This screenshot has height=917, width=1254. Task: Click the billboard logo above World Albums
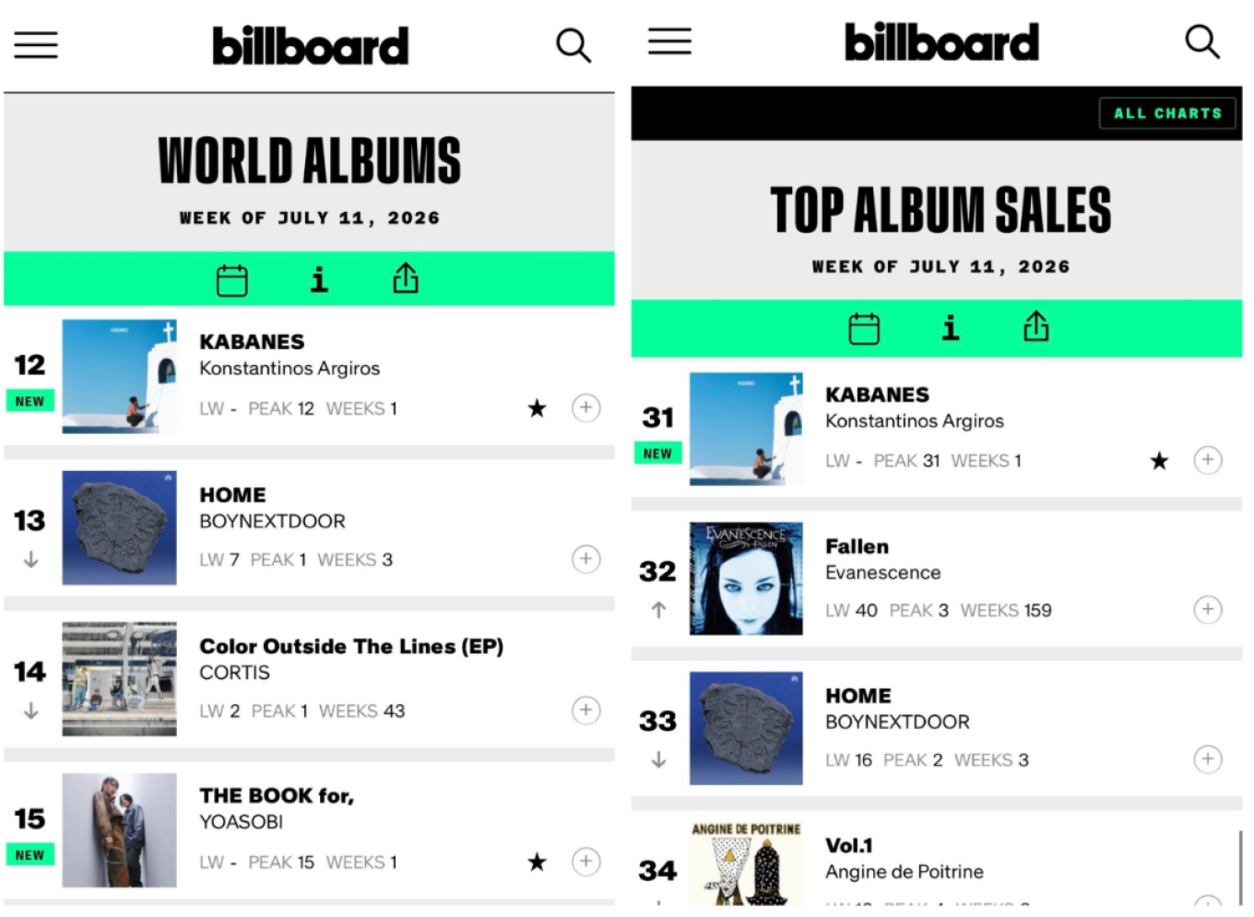click(x=310, y=45)
